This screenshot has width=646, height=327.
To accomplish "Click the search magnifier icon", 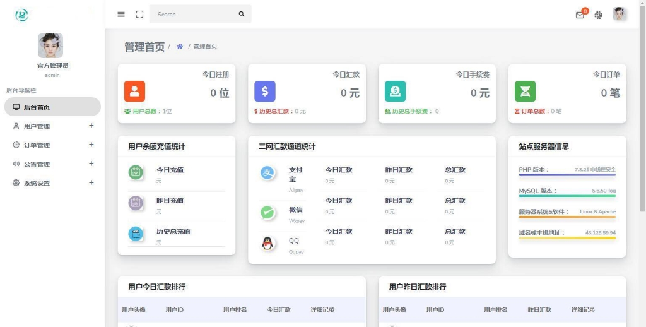I will pyautogui.click(x=241, y=15).
